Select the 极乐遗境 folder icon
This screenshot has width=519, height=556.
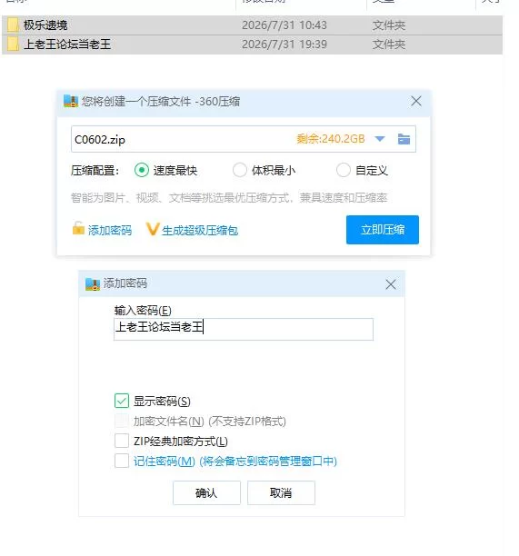point(13,25)
